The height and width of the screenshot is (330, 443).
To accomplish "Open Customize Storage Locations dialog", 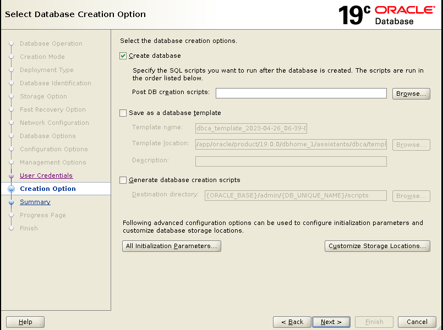I will point(377,246).
